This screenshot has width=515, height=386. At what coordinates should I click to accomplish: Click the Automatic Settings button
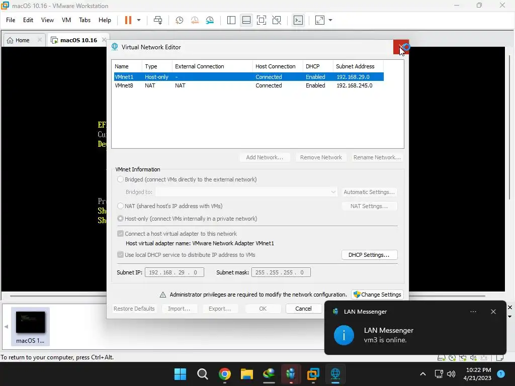click(369, 192)
